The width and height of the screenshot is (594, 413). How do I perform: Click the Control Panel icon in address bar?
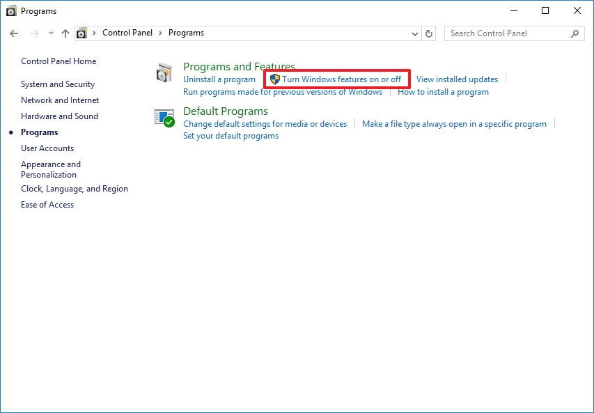pos(81,33)
